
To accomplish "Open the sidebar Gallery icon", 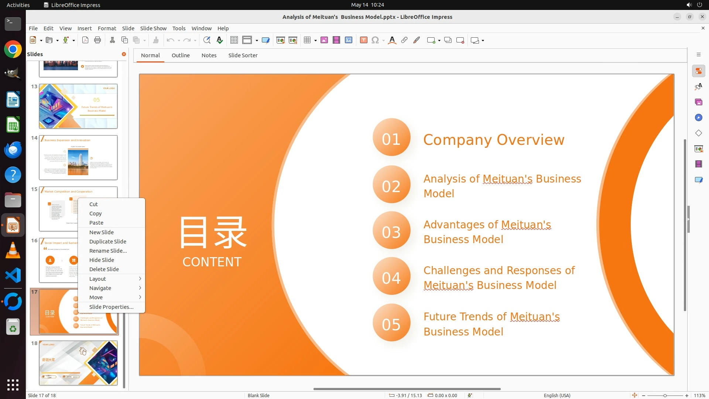I will (x=698, y=102).
